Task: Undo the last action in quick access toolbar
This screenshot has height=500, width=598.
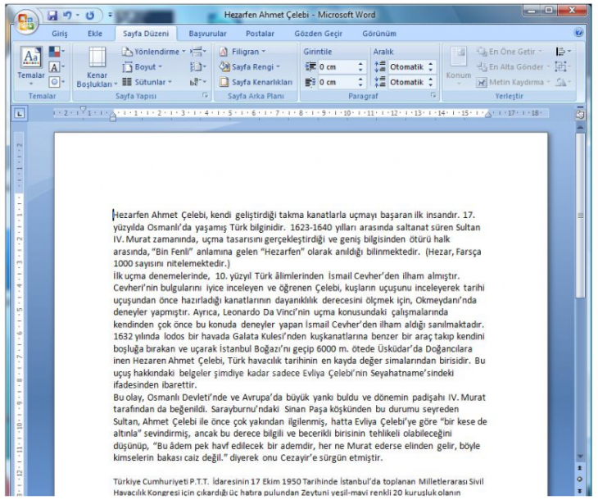Action: coord(67,16)
